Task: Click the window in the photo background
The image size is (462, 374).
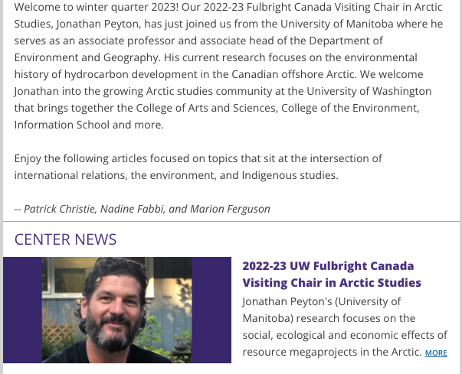Action: 67,275
